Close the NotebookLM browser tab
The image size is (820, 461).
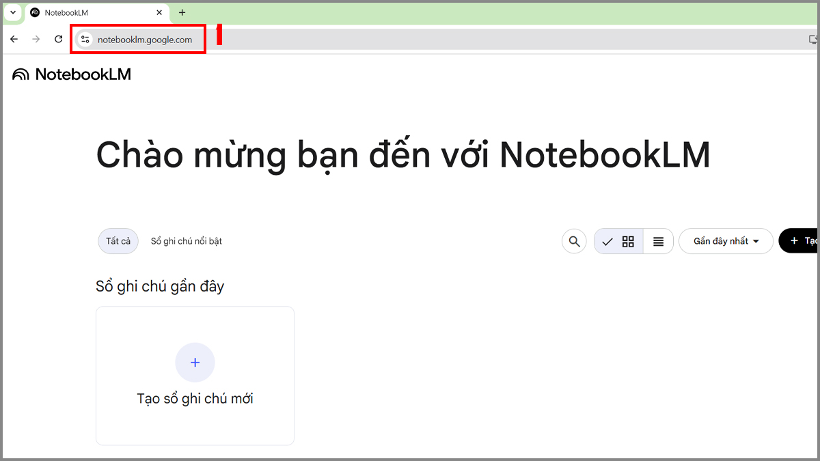pyautogui.click(x=159, y=12)
